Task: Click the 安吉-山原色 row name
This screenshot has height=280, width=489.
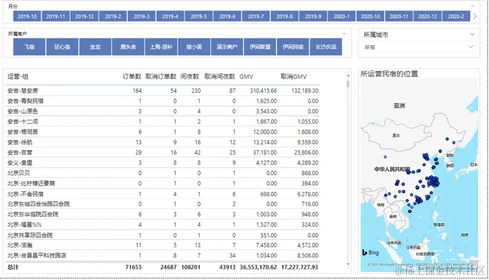Action: (x=23, y=111)
